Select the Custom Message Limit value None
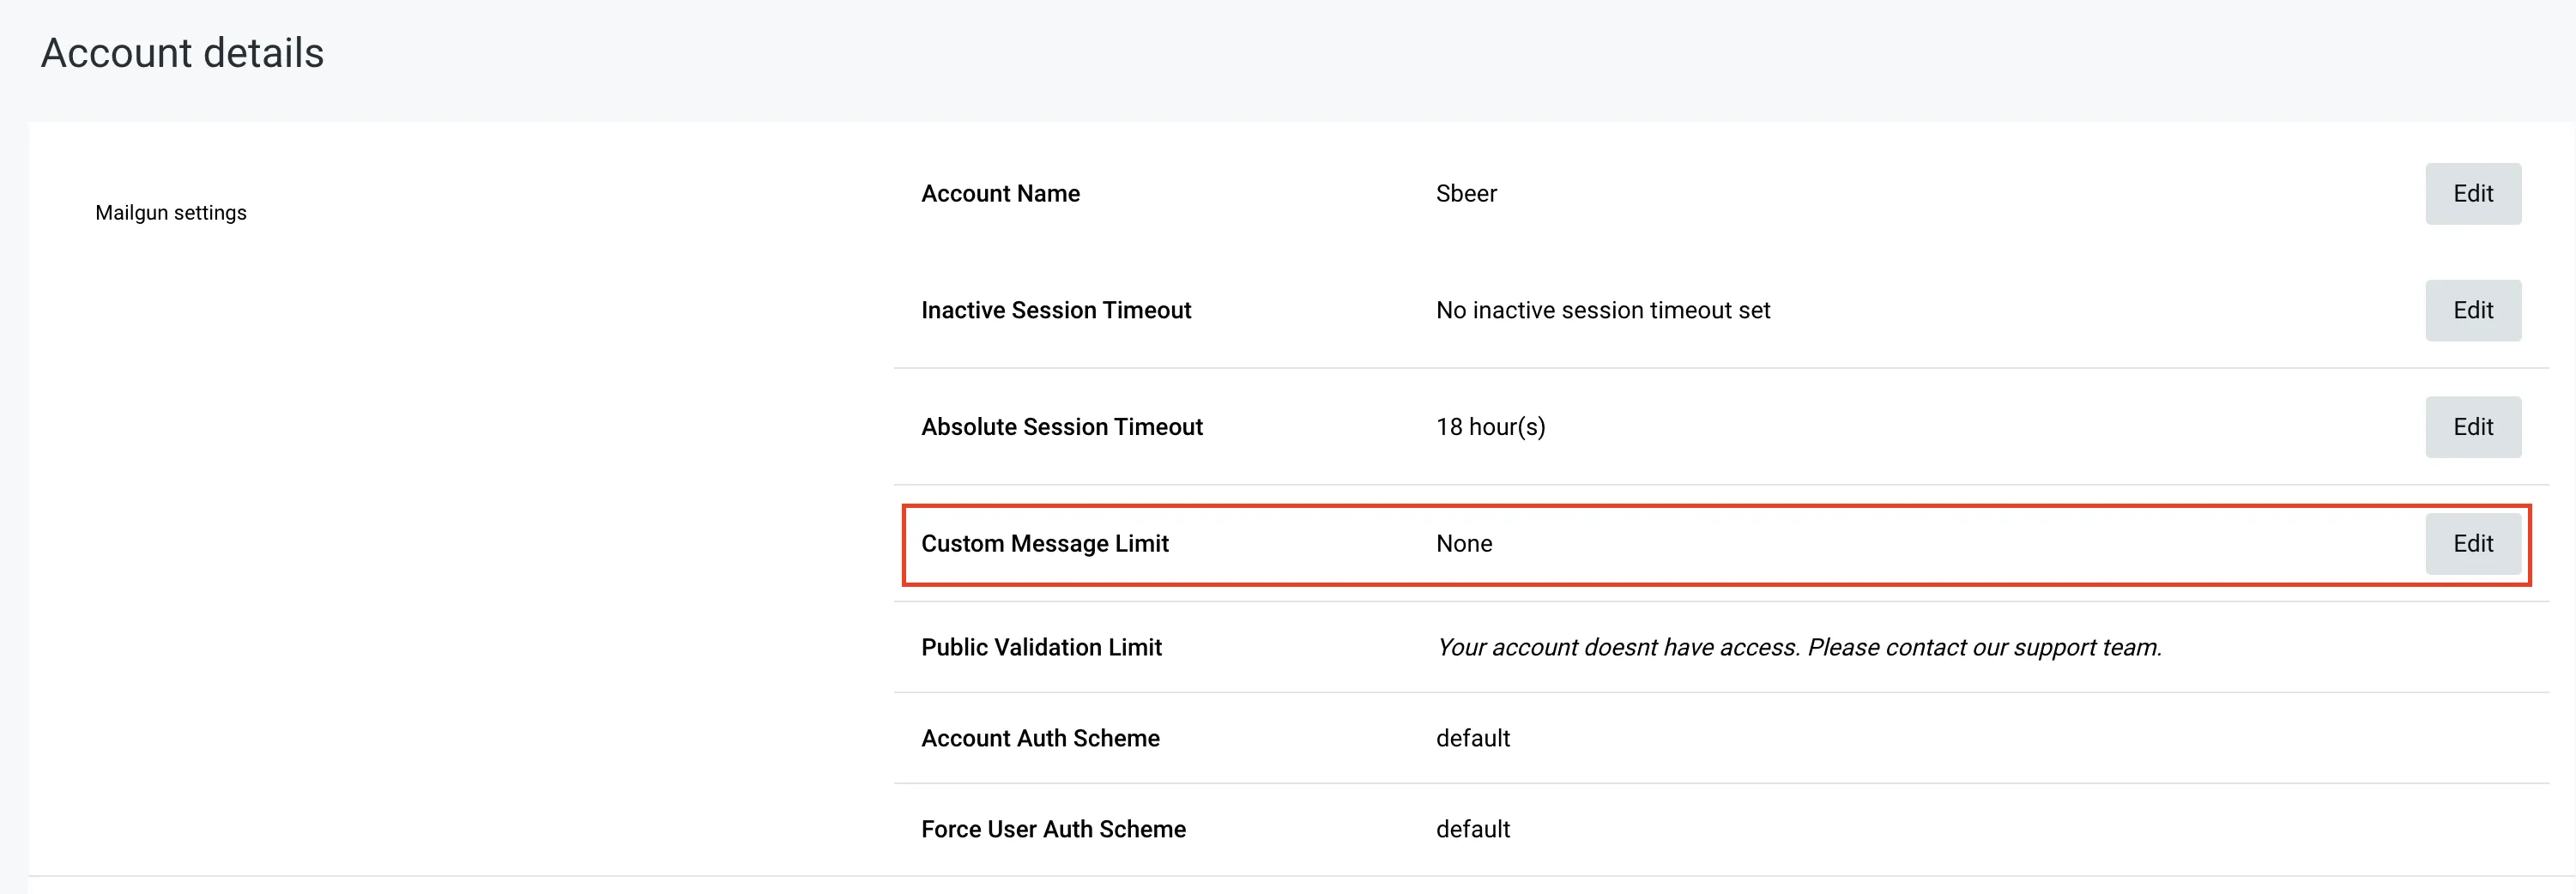The height and width of the screenshot is (894, 2576). (x=1464, y=544)
